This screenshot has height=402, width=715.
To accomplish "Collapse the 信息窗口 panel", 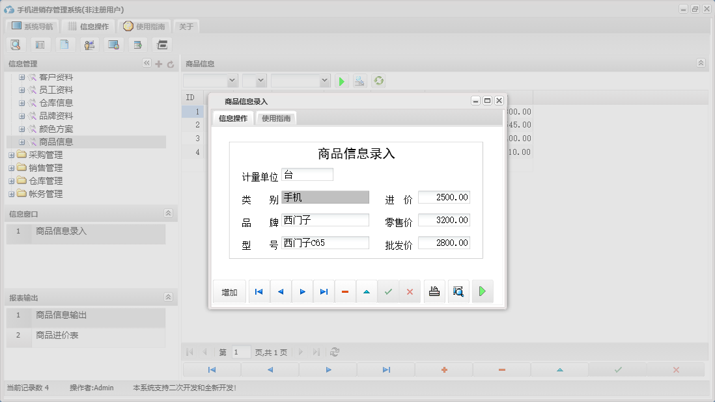I will point(168,213).
